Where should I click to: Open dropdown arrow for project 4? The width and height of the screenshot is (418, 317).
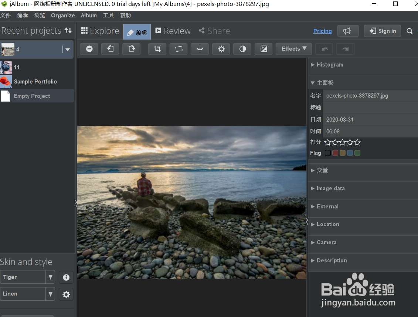pos(67,50)
